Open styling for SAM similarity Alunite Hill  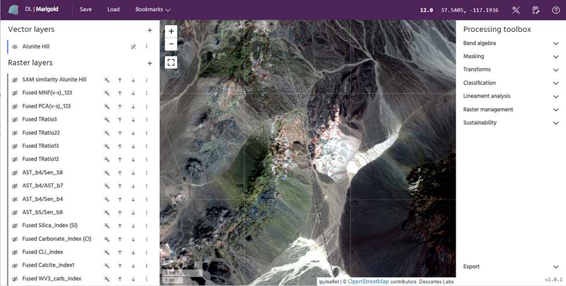point(106,79)
